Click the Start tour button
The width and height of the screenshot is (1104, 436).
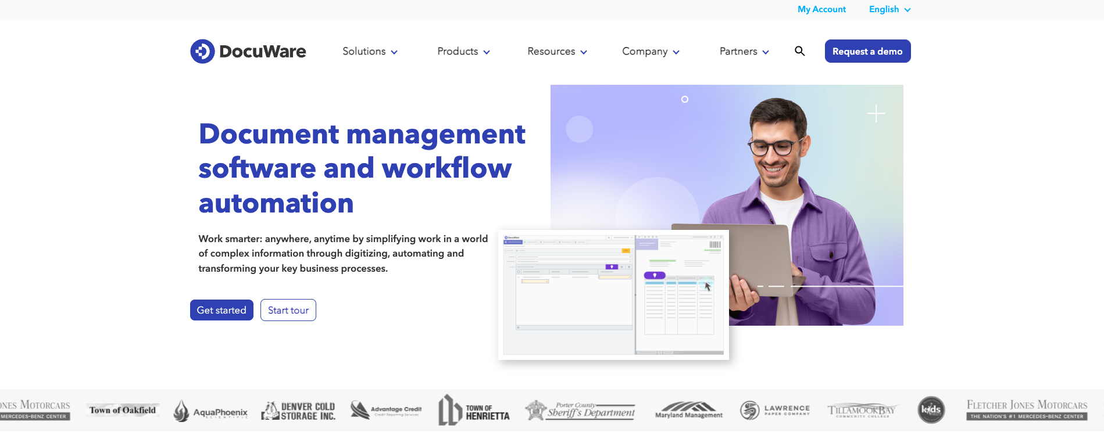click(x=288, y=310)
